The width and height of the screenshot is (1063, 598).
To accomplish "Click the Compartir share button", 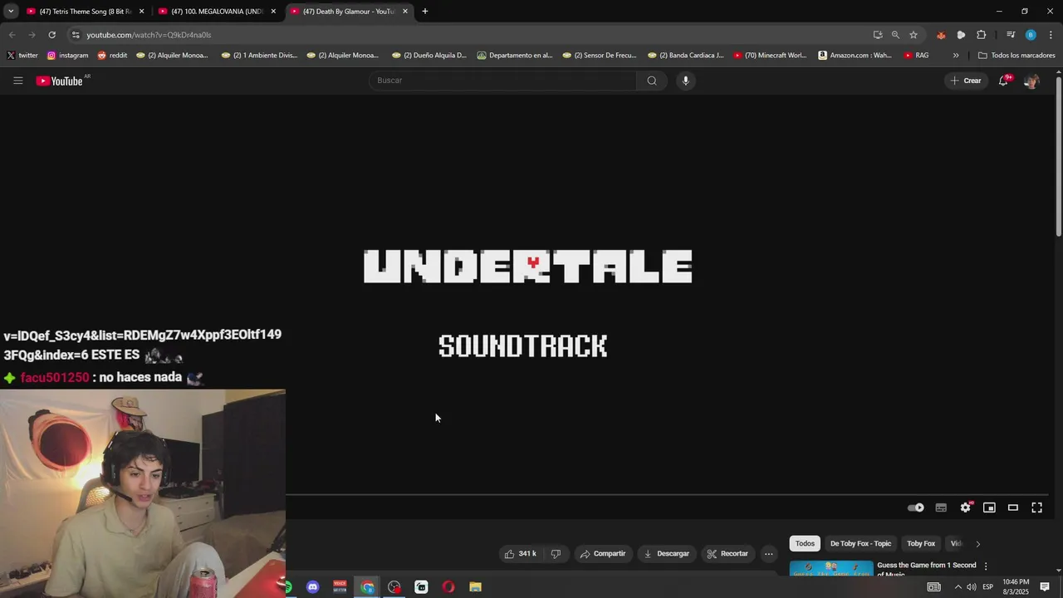I will click(603, 554).
